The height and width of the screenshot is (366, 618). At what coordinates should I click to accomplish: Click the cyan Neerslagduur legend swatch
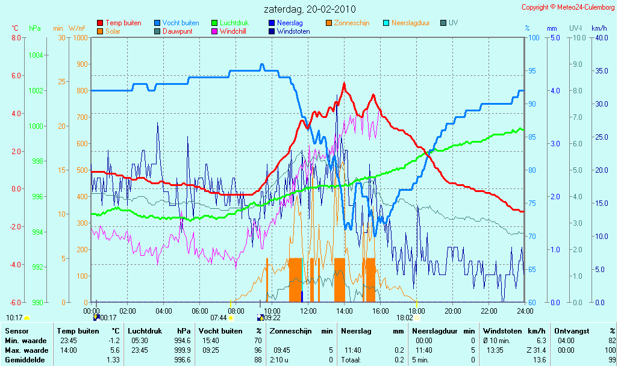(386, 23)
